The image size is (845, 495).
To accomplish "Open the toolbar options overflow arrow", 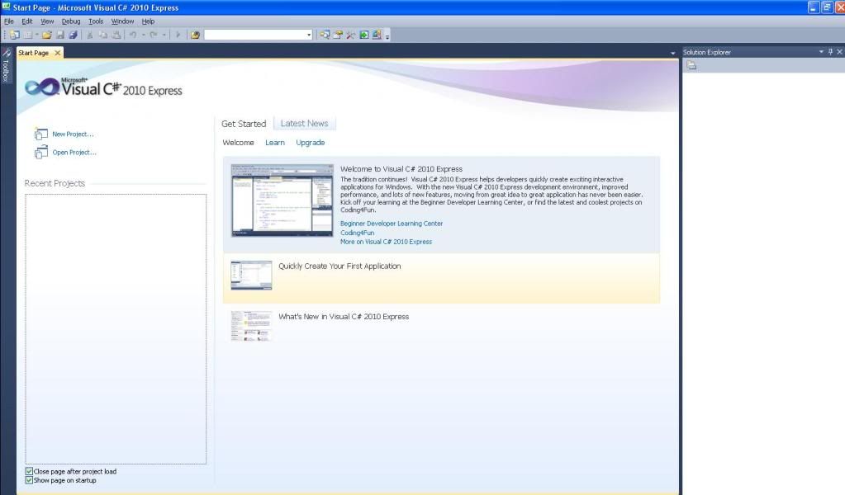I will (387, 36).
